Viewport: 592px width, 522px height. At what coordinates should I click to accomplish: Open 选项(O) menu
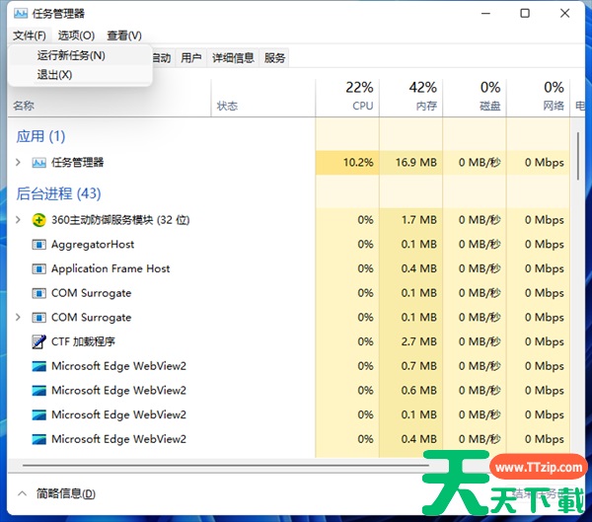click(76, 36)
